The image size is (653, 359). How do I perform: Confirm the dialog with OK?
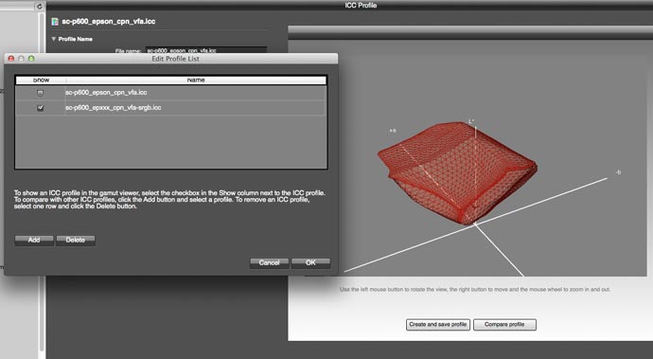[x=310, y=262]
